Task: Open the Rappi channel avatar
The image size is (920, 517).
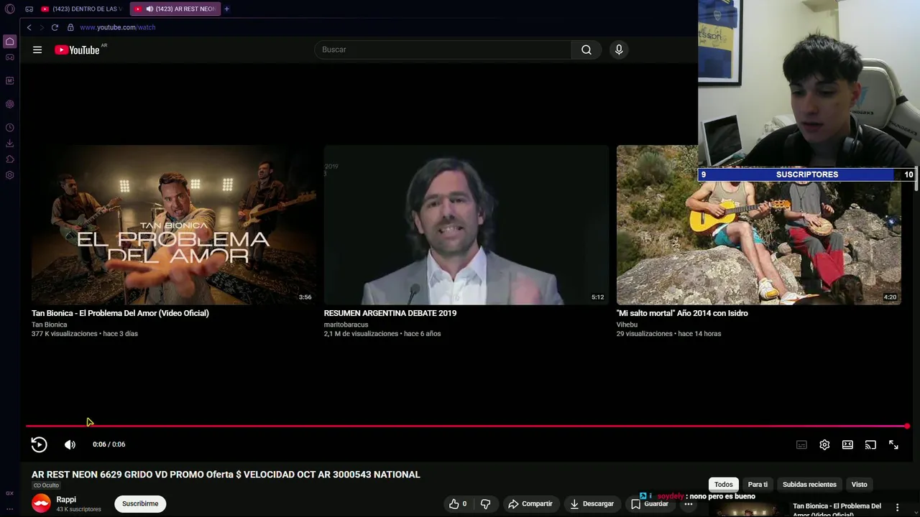Action: pyautogui.click(x=42, y=503)
